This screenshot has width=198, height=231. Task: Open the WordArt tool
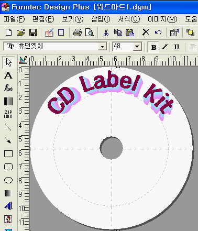click(x=8, y=206)
